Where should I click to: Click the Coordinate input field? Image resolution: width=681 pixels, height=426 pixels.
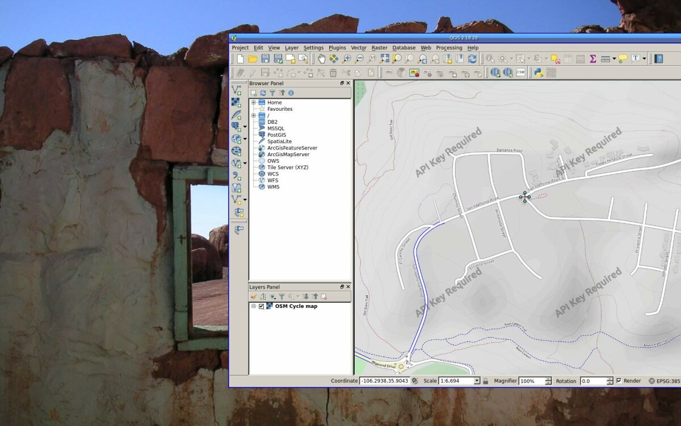click(x=384, y=381)
